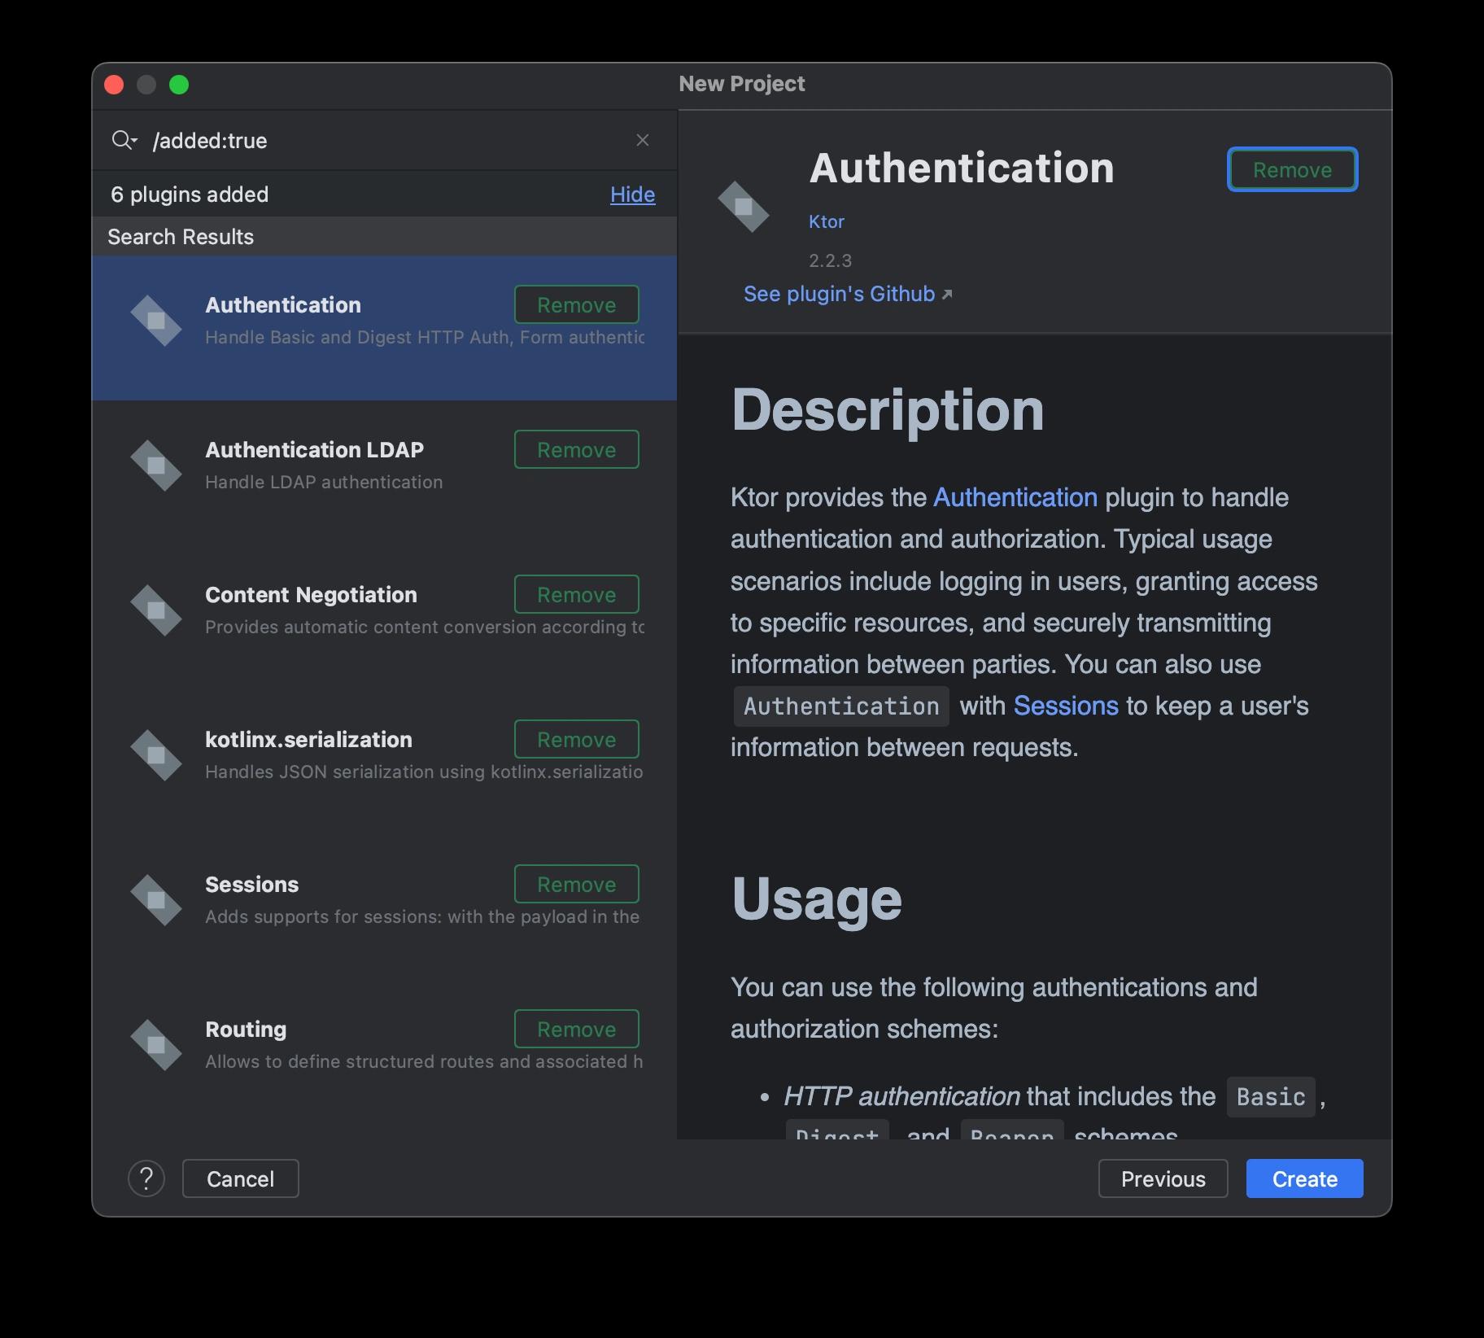Go back with the Previous button

coord(1162,1178)
